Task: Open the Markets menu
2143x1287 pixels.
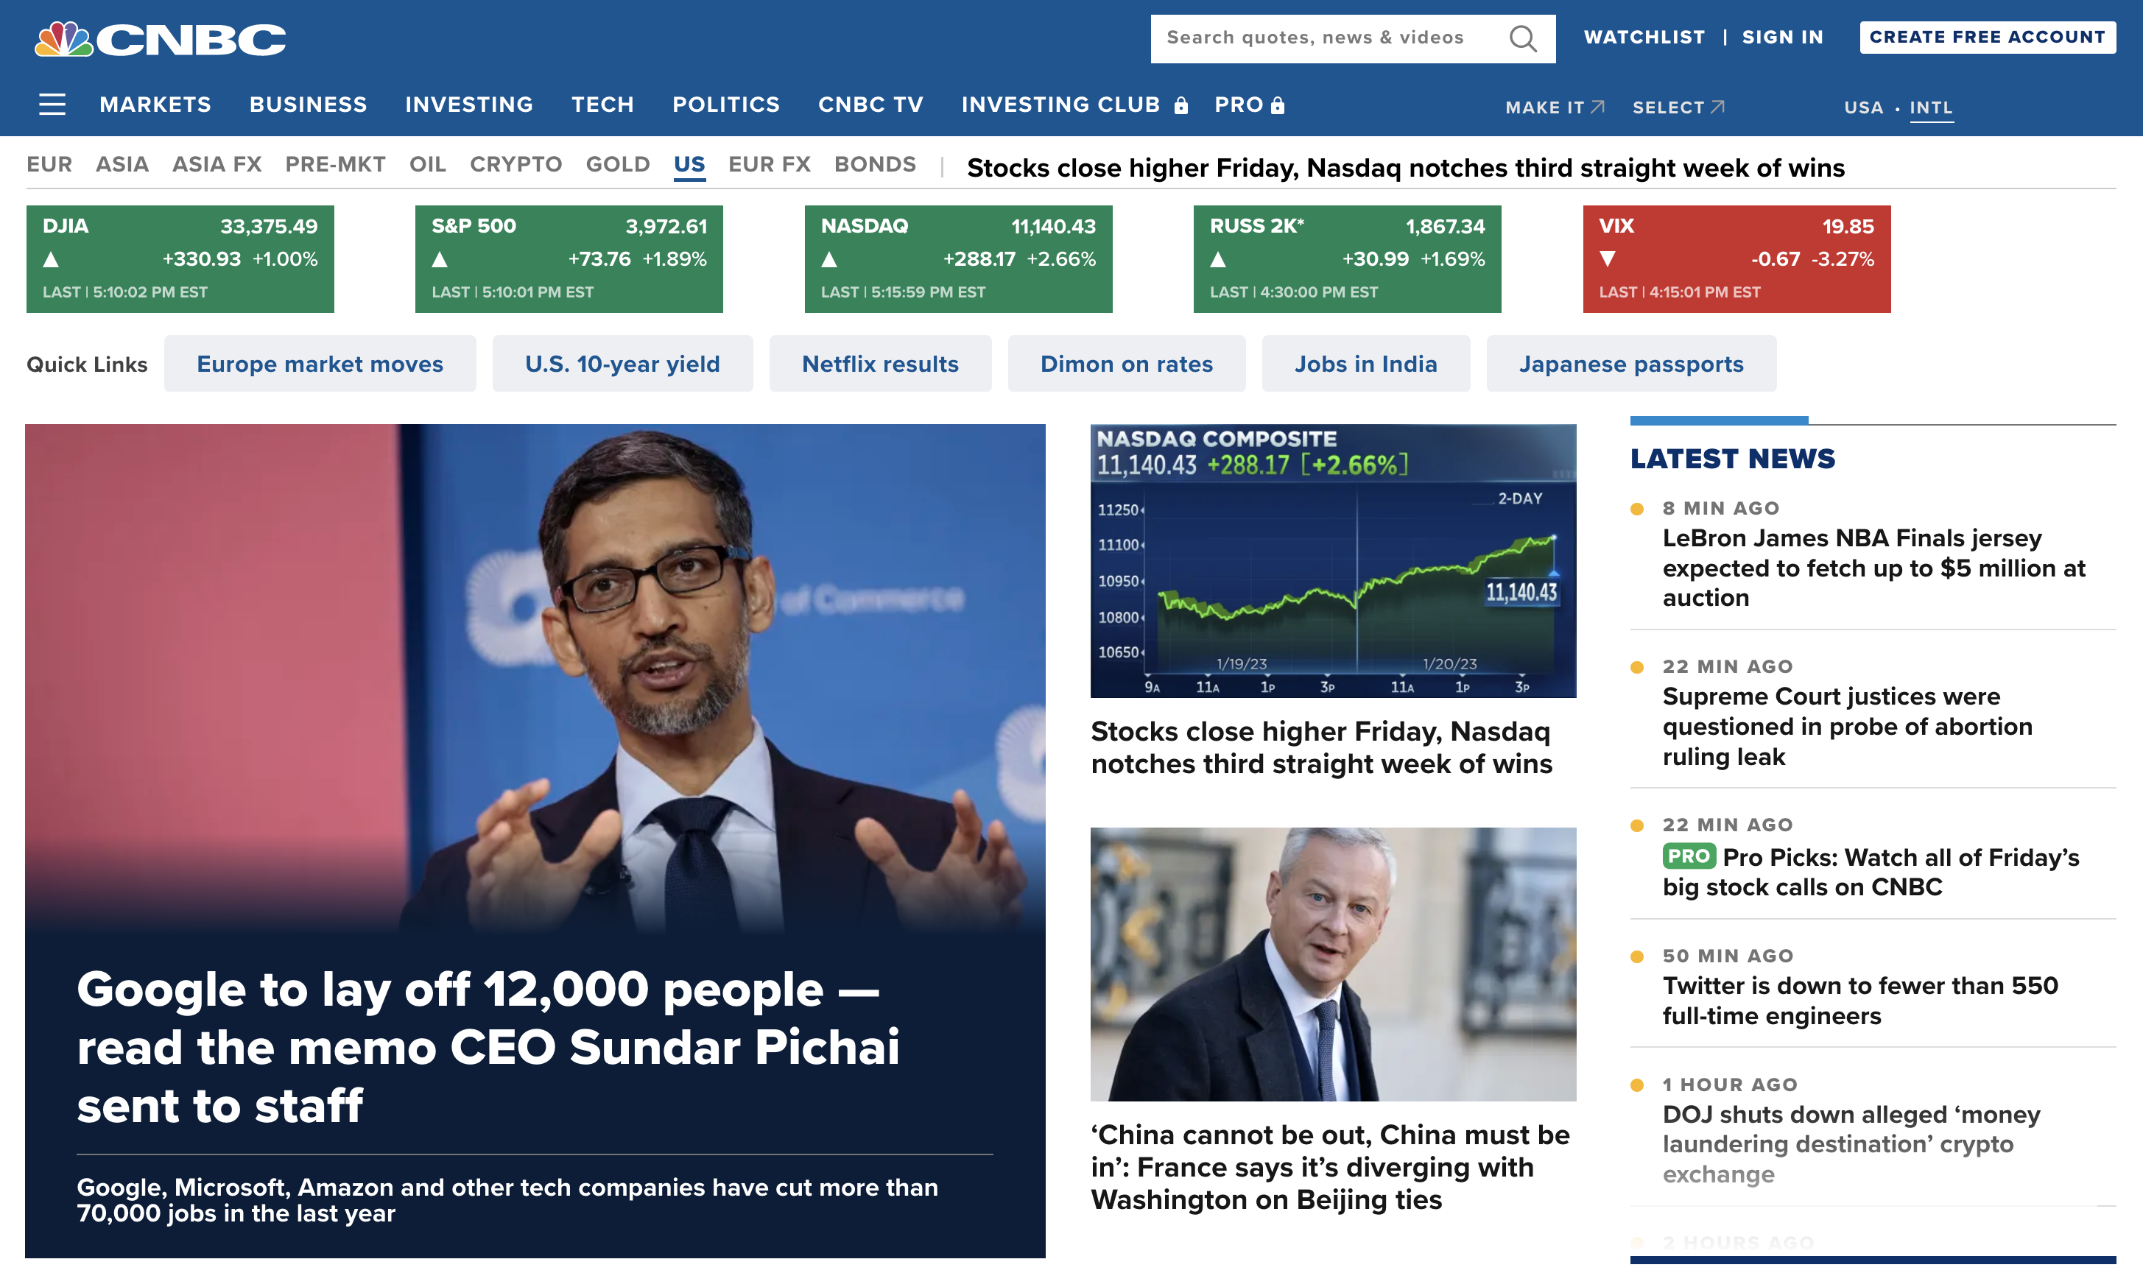Action: 155,105
